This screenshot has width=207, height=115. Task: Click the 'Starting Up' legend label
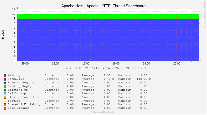18,90
